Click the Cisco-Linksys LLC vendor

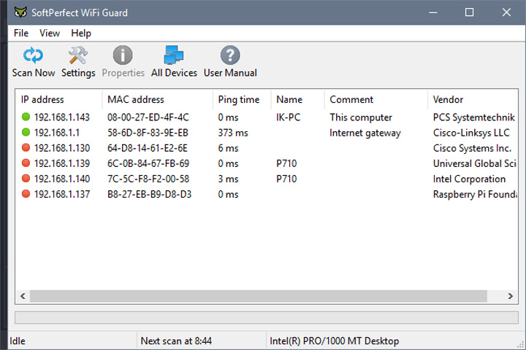(x=471, y=133)
